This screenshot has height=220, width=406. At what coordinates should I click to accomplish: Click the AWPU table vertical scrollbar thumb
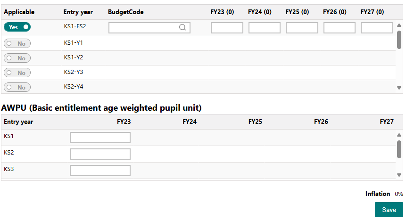(399, 149)
